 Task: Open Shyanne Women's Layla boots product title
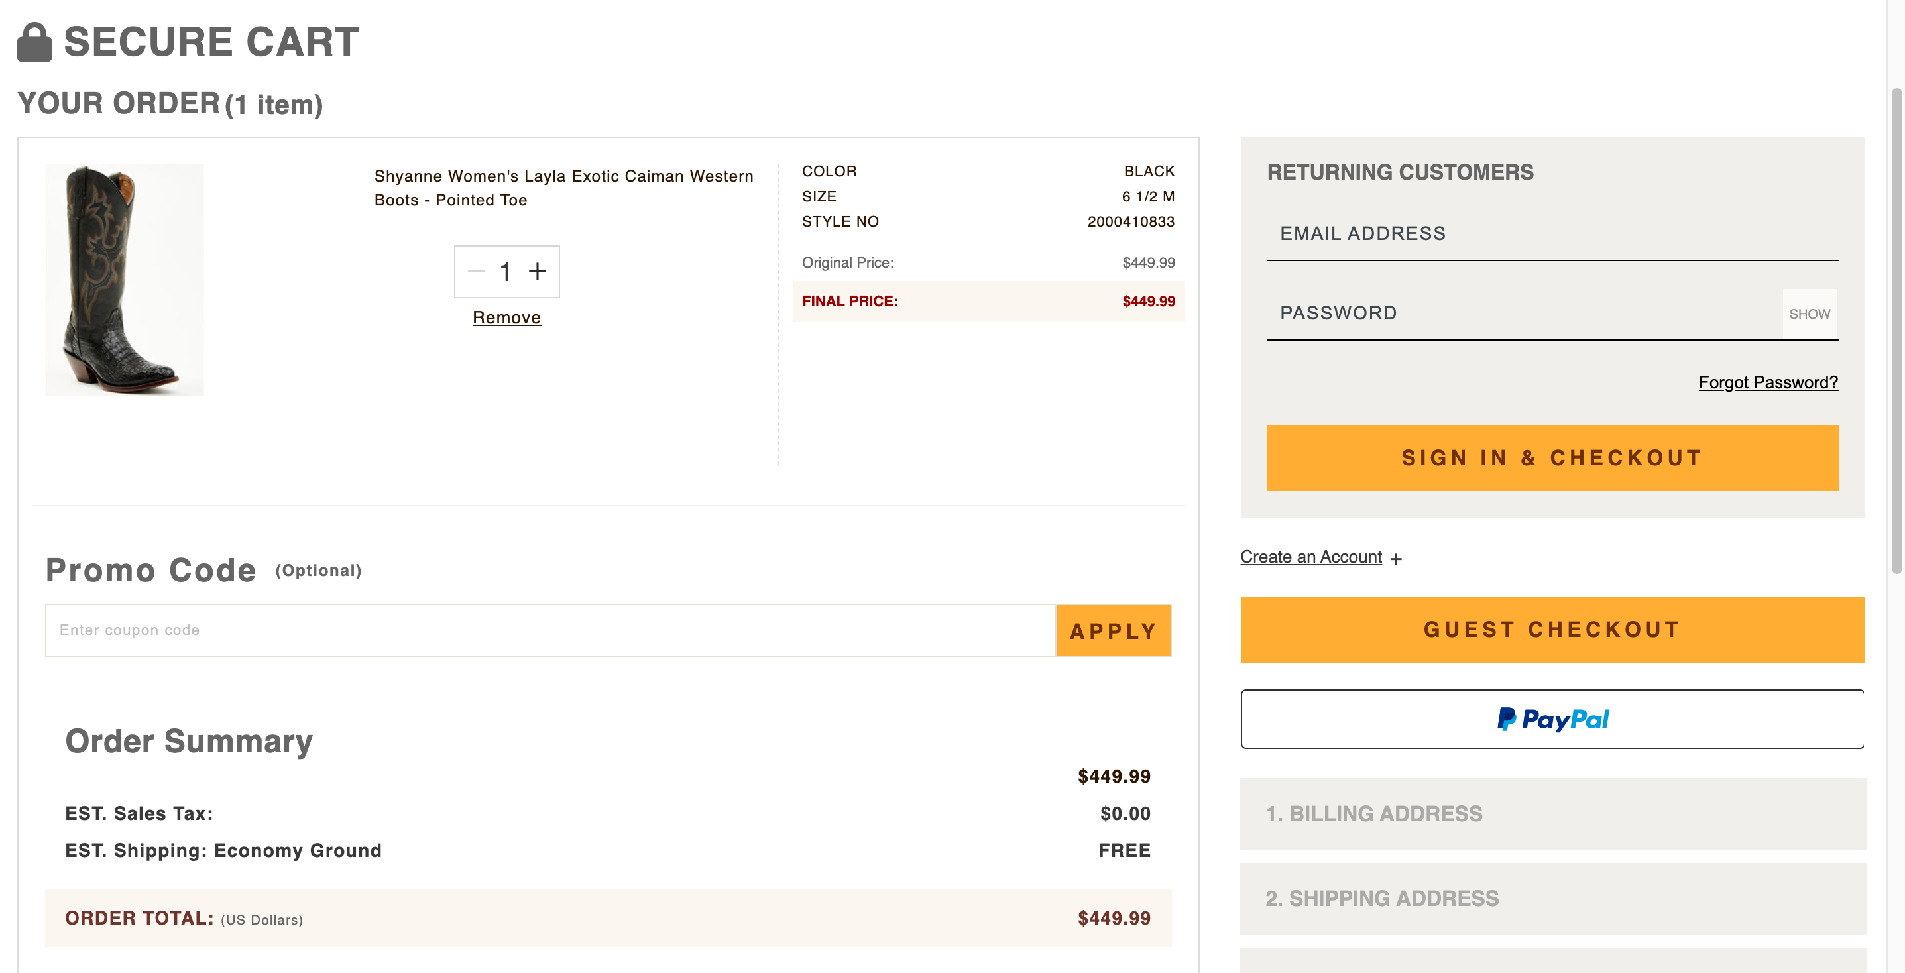(563, 188)
